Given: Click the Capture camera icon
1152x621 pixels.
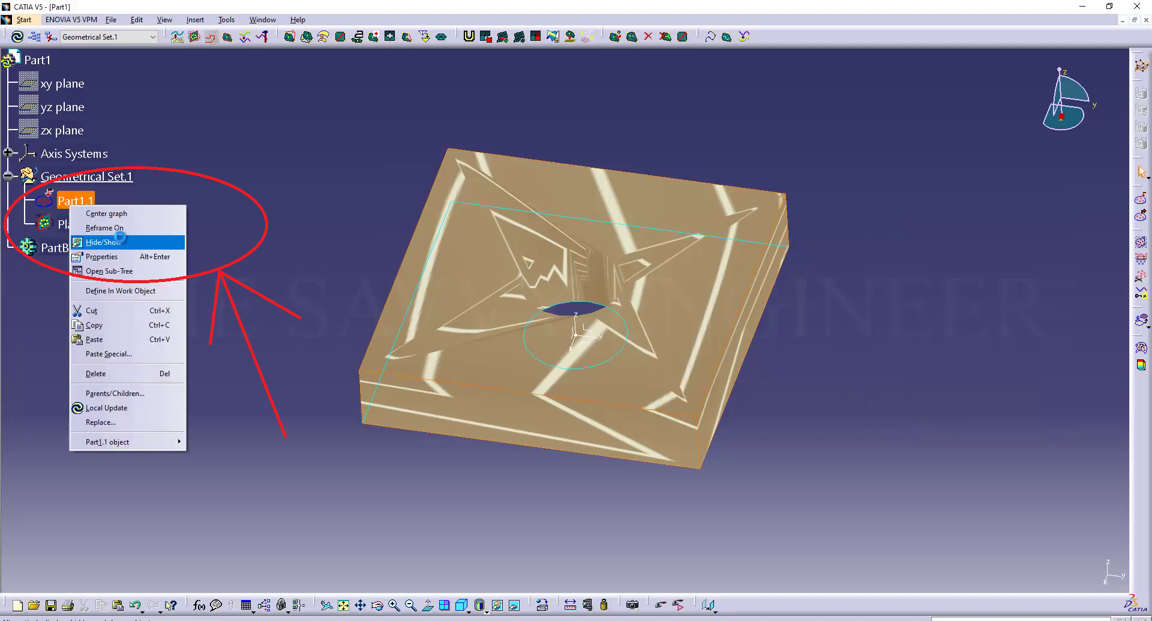Looking at the screenshot, I should [632, 605].
